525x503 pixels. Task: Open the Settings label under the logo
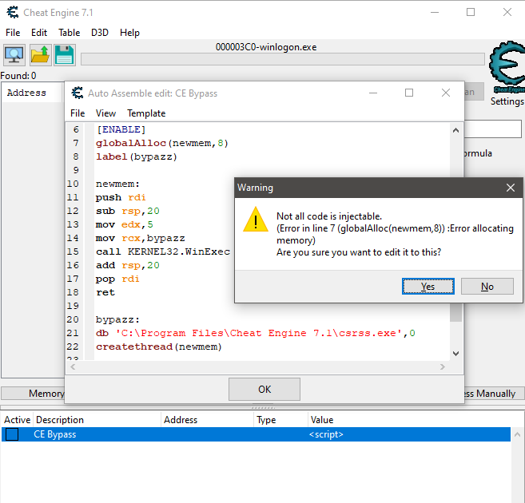pyautogui.click(x=507, y=101)
